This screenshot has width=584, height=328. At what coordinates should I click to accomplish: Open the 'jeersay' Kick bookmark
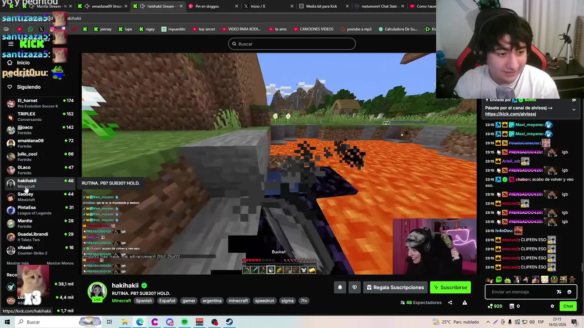pyautogui.click(x=103, y=29)
